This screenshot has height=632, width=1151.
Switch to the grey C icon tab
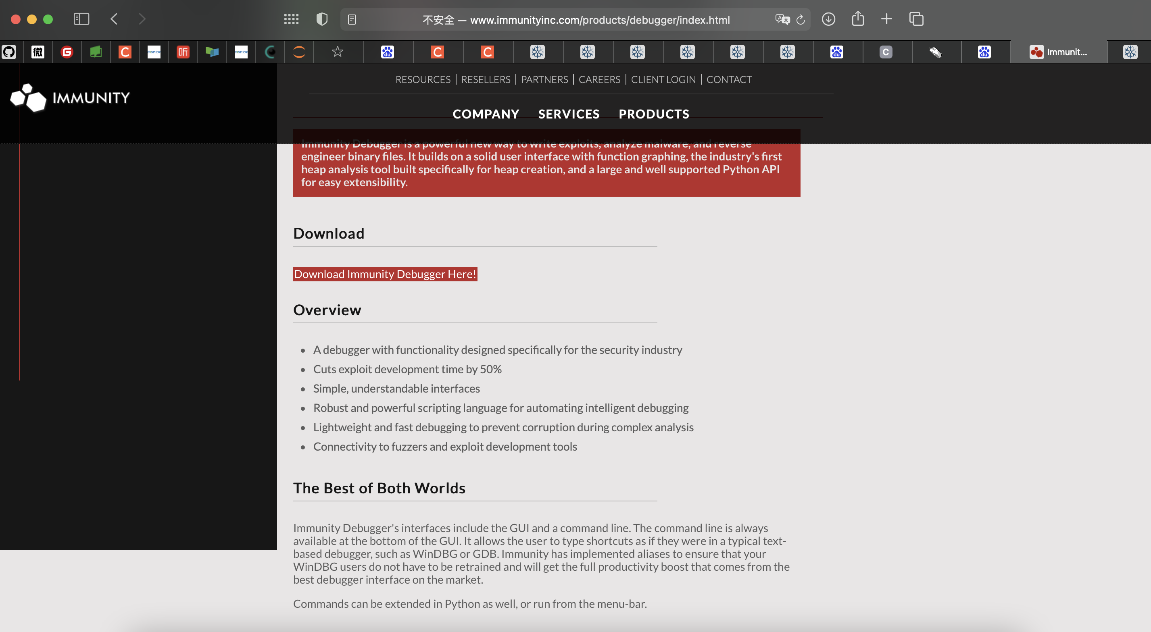pos(886,52)
